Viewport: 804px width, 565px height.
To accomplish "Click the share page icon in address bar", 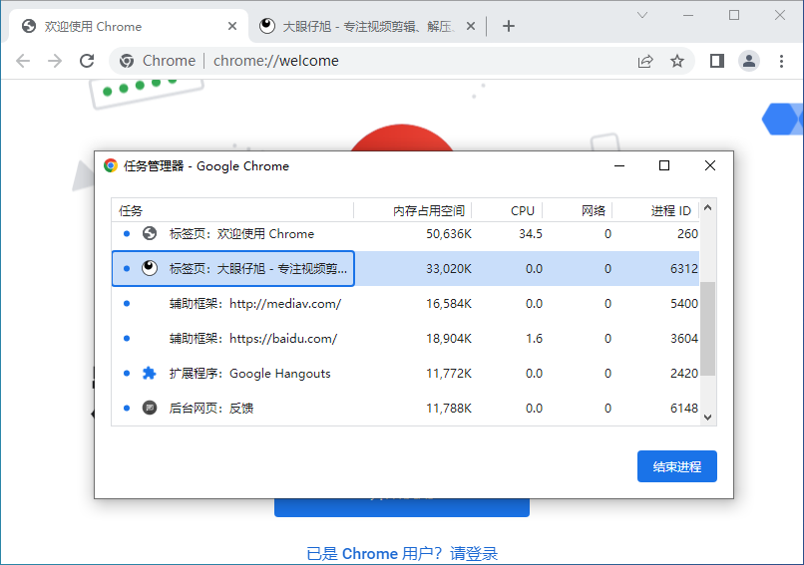I will coord(645,62).
